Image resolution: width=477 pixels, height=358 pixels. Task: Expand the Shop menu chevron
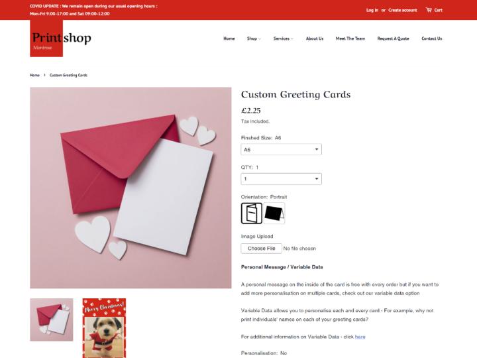[x=260, y=39]
